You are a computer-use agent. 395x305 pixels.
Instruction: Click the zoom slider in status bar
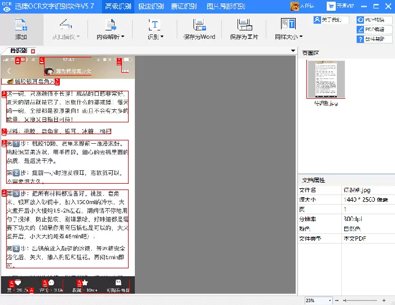coord(360,300)
